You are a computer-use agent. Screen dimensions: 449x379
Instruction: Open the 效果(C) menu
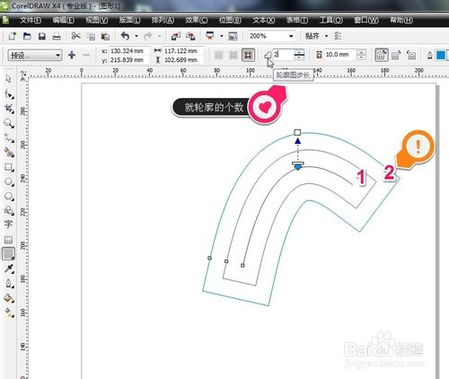[x=197, y=21]
